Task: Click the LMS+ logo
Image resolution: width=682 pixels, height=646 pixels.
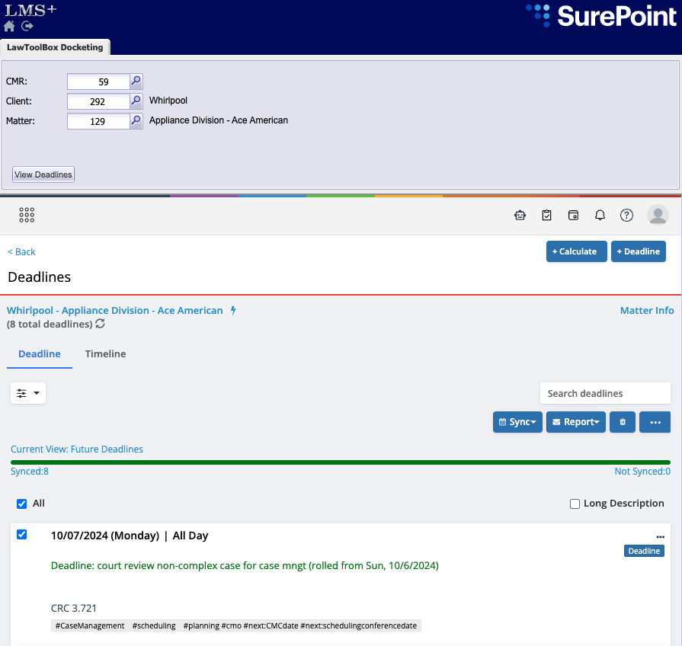Action: (x=30, y=10)
